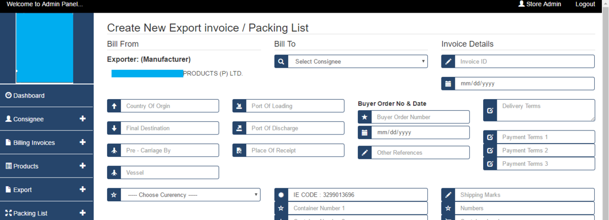Viewport: 609px width, 220px height.
Task: Click the star icon beside Numbers field
Action: (448, 208)
